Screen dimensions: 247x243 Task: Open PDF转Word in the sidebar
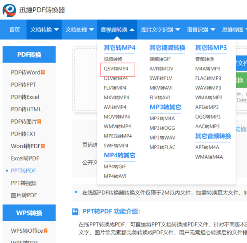pyautogui.click(x=26, y=72)
